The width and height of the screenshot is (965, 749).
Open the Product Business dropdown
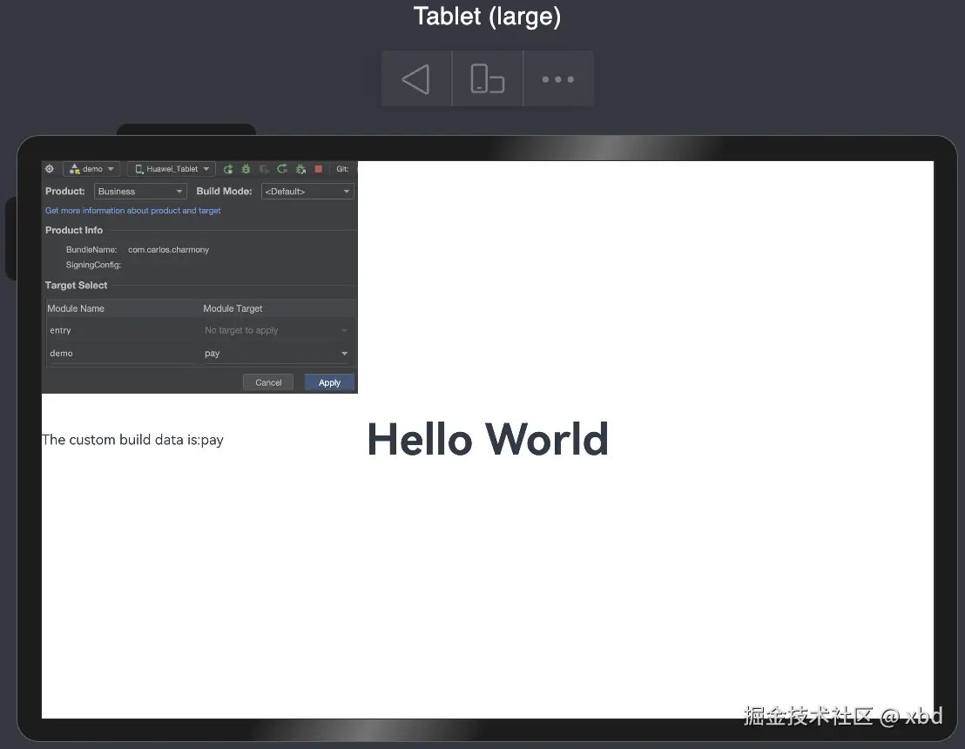[x=140, y=192]
